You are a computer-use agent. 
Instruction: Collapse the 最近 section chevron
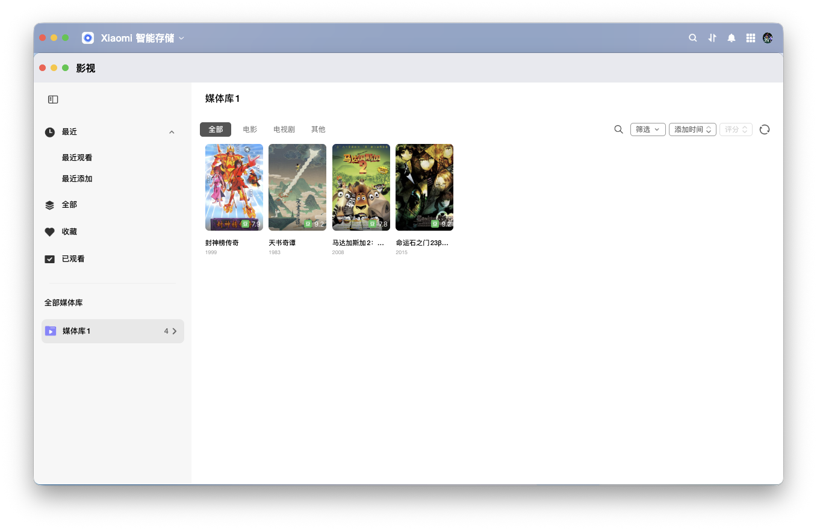tap(172, 132)
